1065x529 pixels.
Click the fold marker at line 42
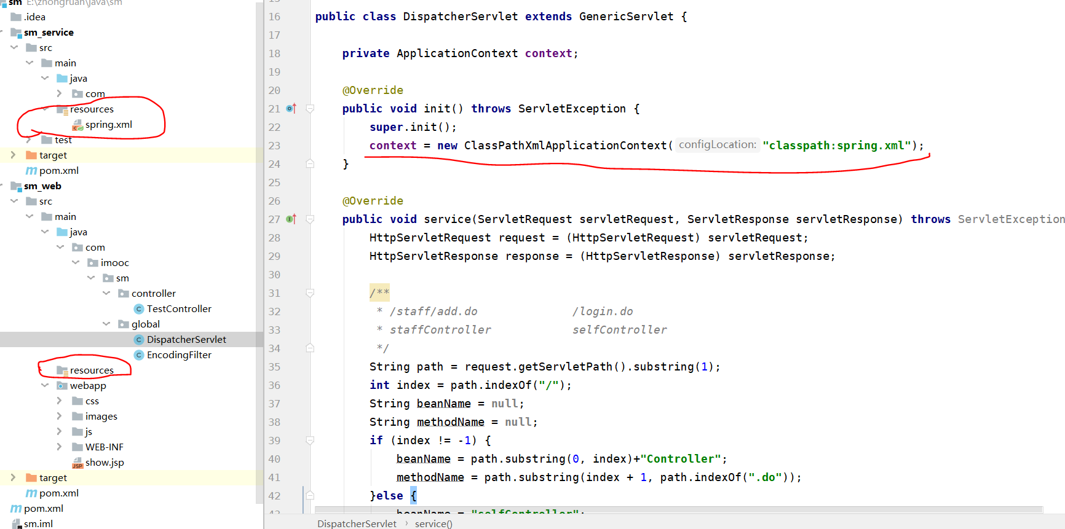point(310,496)
